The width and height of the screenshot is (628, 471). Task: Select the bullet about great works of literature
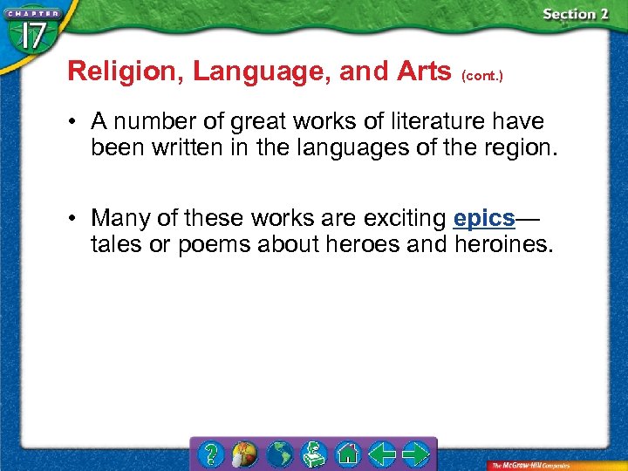324,133
